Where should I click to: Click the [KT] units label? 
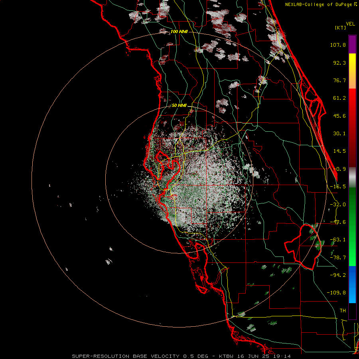pos(341,28)
